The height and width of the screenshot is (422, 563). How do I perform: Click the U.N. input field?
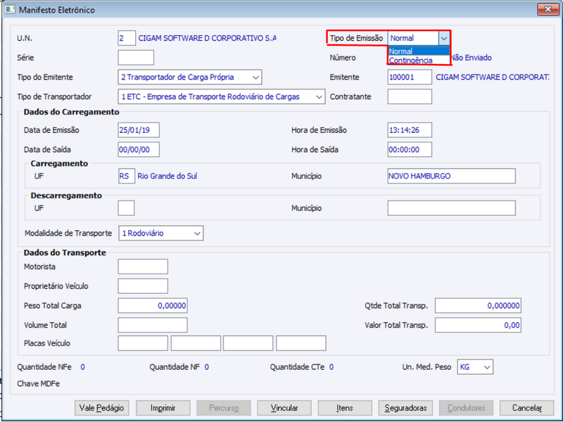[x=127, y=38]
